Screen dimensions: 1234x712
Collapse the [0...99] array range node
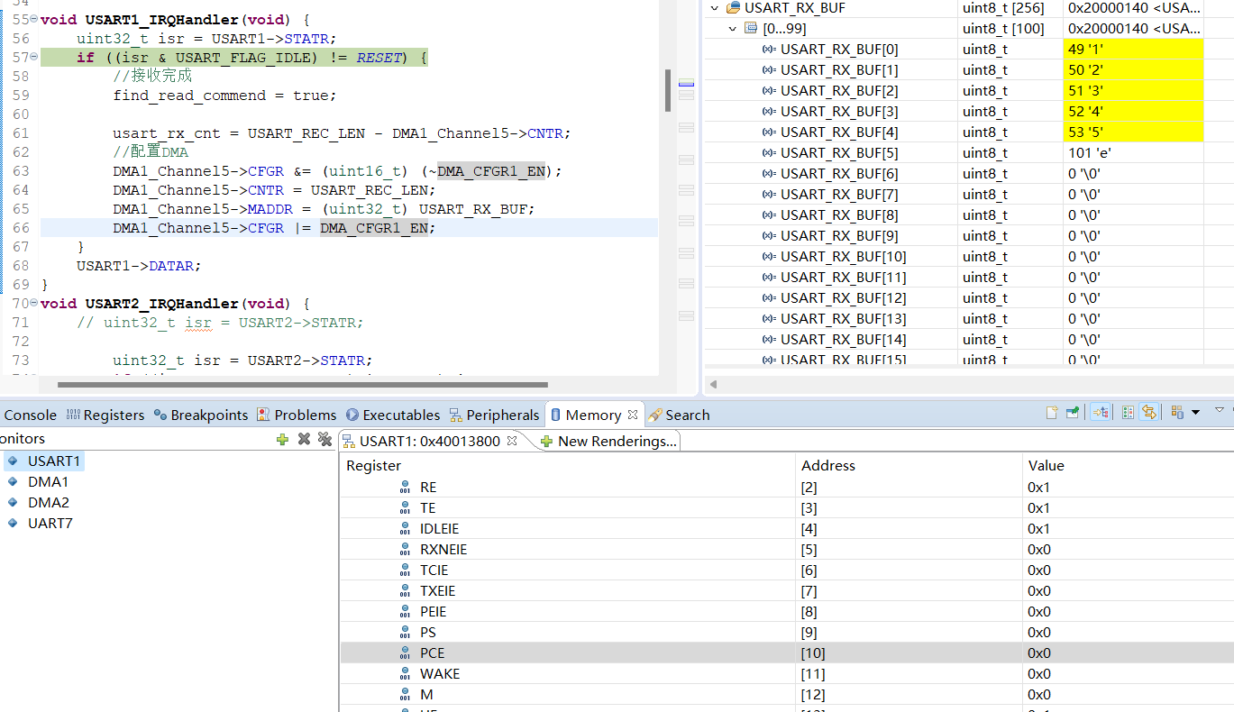coord(733,29)
